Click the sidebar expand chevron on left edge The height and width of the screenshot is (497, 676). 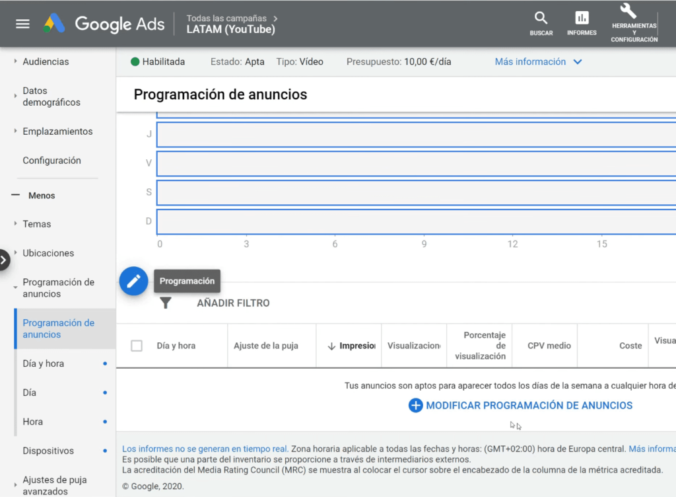[x=3, y=260]
